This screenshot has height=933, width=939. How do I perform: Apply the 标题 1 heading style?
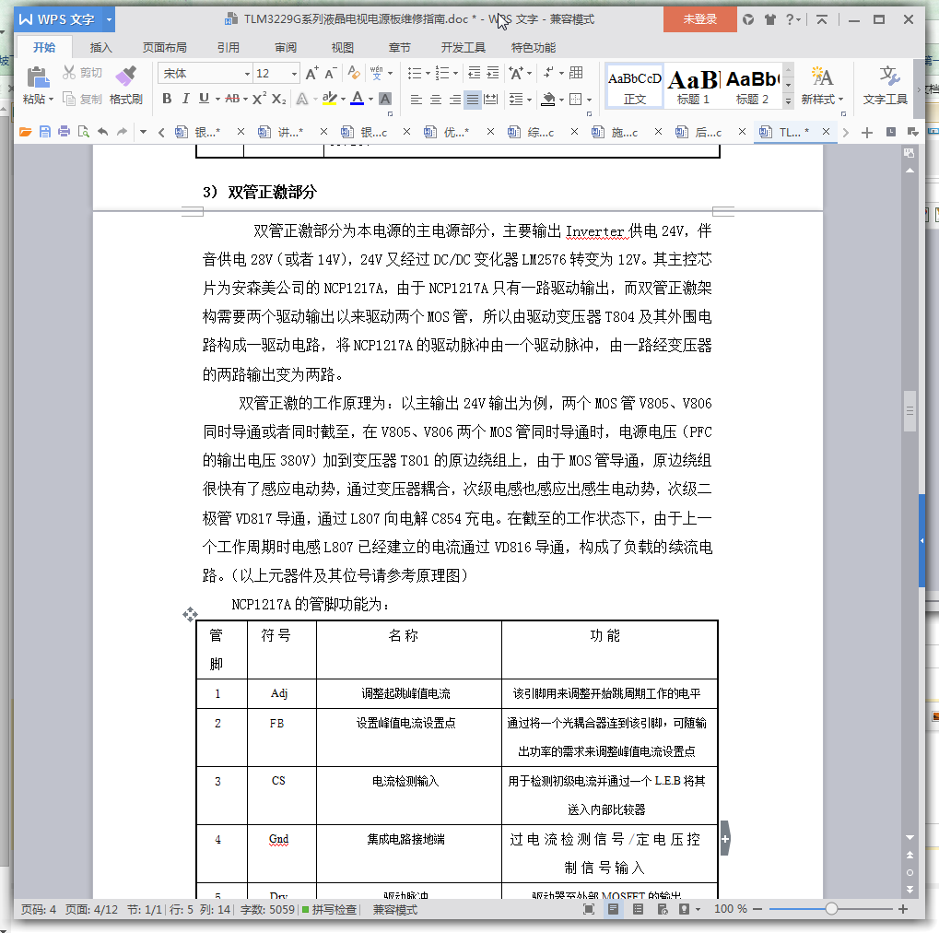pos(694,86)
